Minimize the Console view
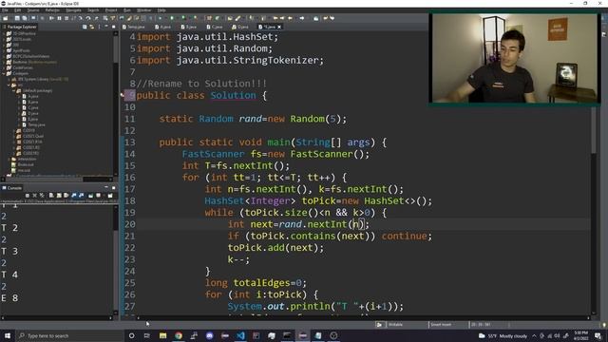This screenshot has height=342, width=608. point(106,188)
